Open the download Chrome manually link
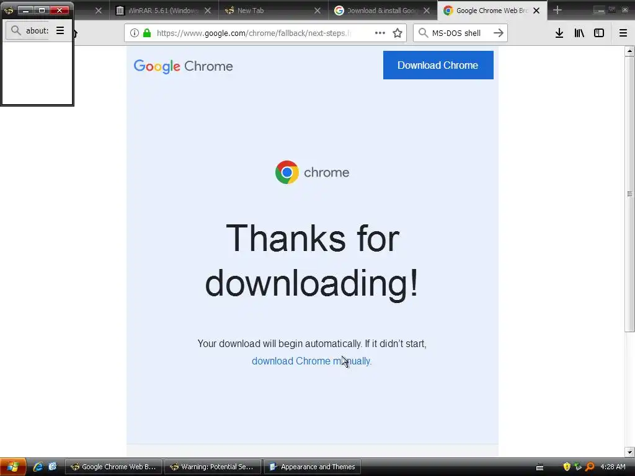635x476 pixels. coord(311,361)
